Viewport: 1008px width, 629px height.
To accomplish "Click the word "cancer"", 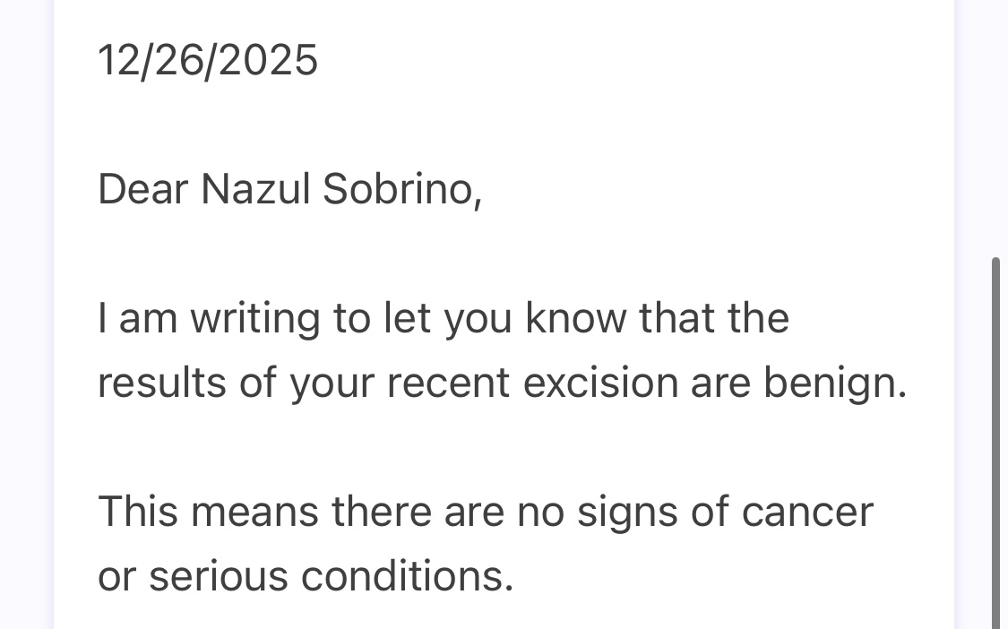I will (806, 513).
